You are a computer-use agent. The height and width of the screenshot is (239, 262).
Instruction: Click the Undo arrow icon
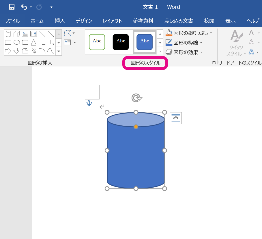click(x=24, y=7)
